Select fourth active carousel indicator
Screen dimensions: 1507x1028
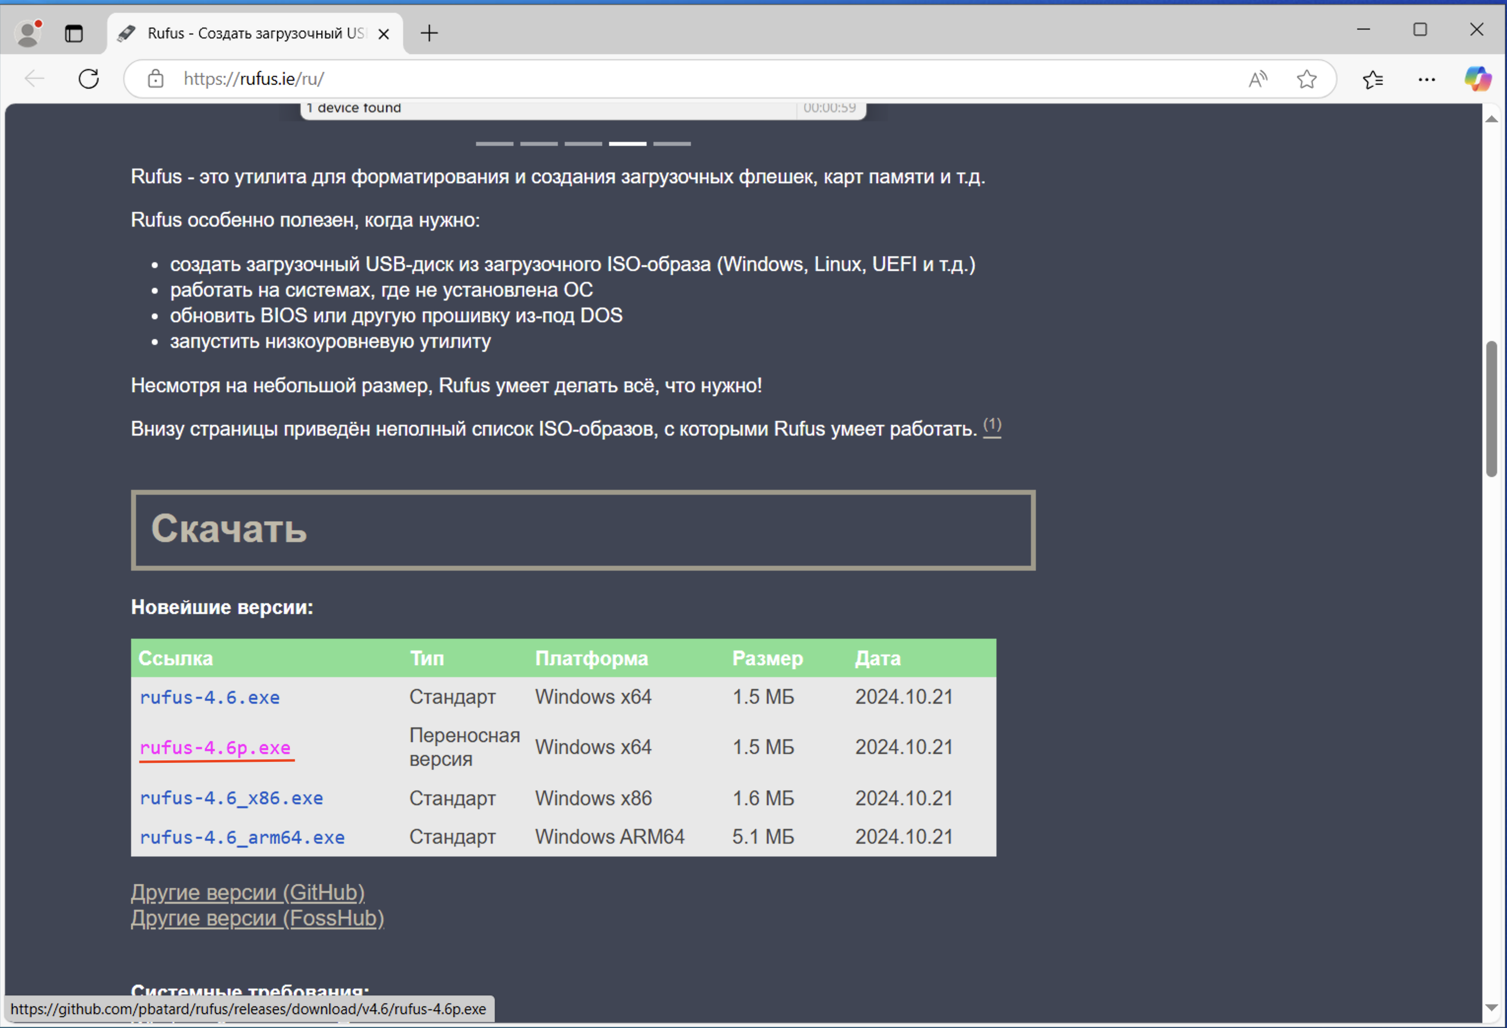(x=628, y=144)
